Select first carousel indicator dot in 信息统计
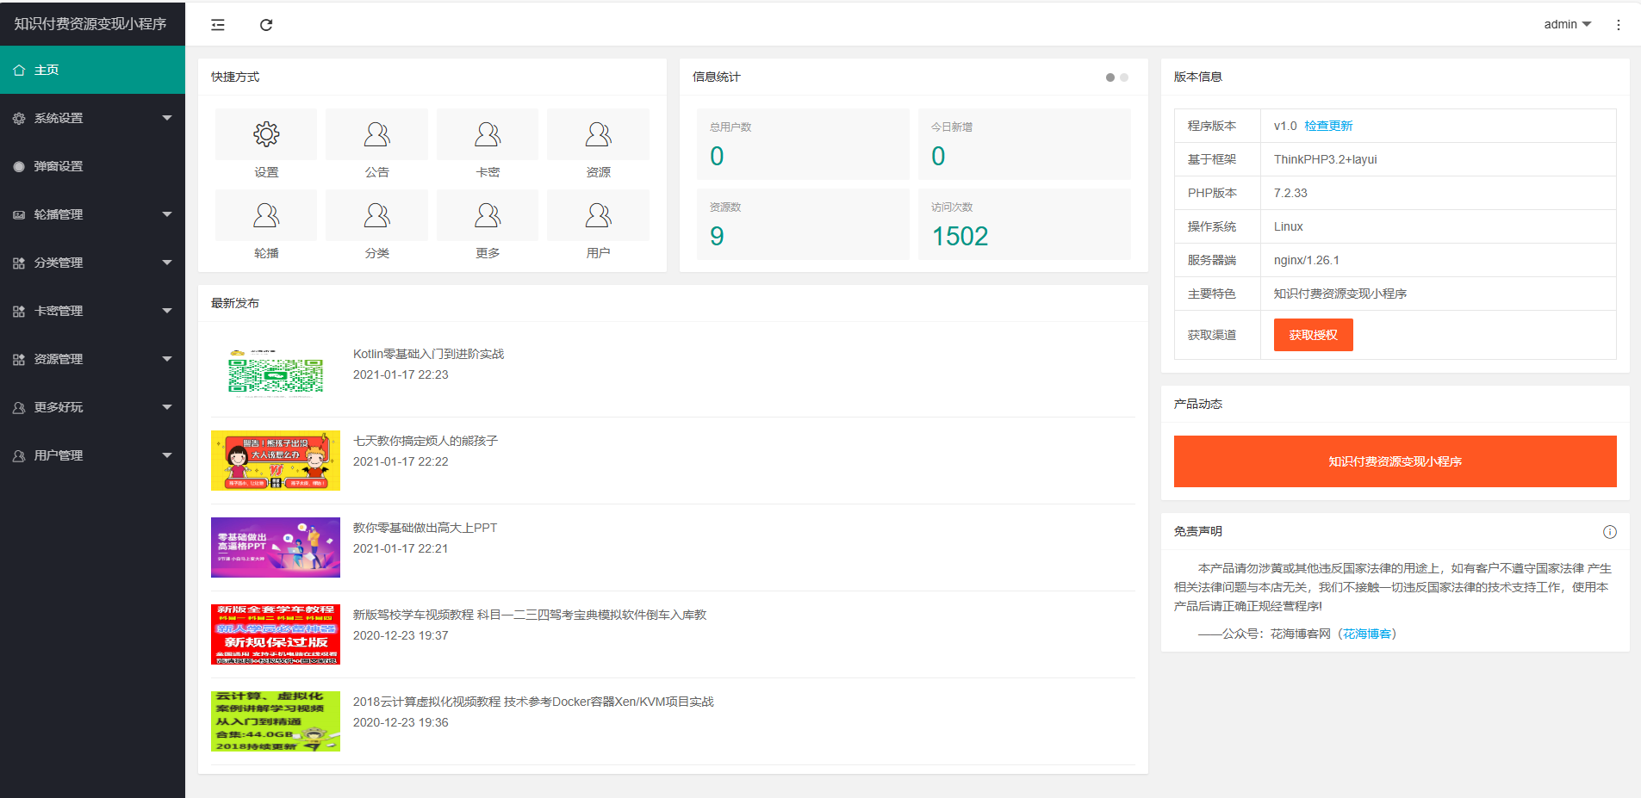The image size is (1641, 798). coord(1110,77)
